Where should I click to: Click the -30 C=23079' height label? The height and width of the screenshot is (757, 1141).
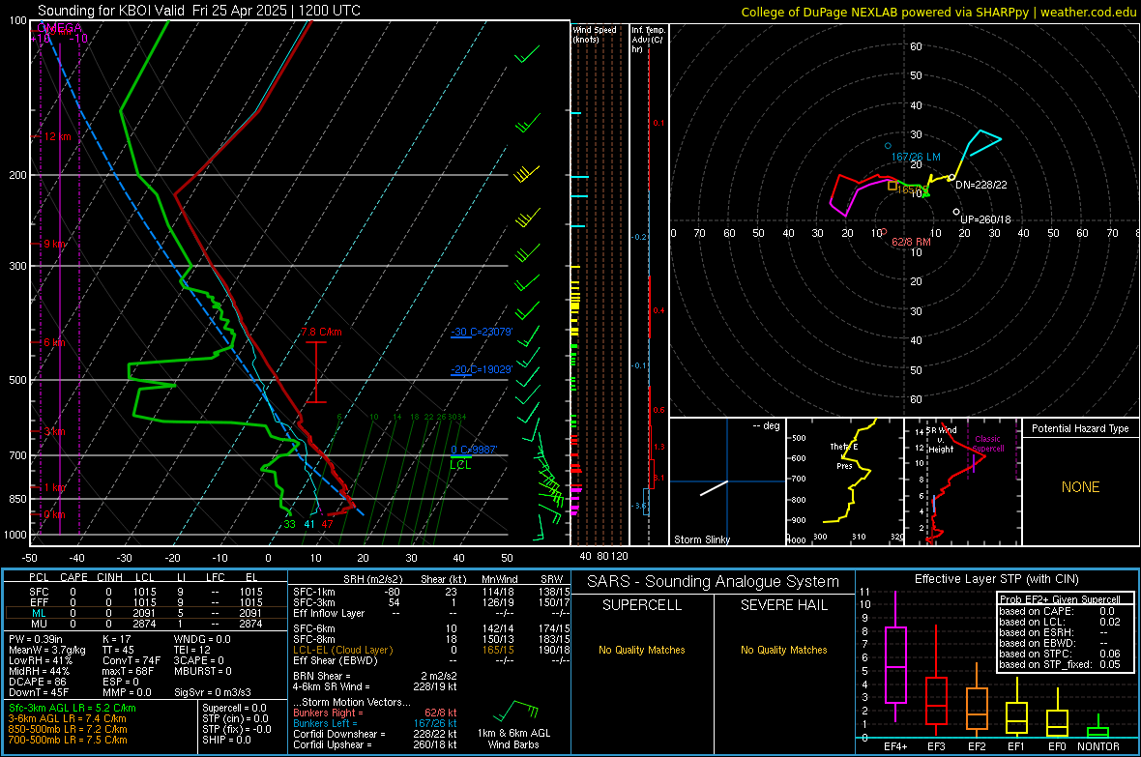coord(482,332)
